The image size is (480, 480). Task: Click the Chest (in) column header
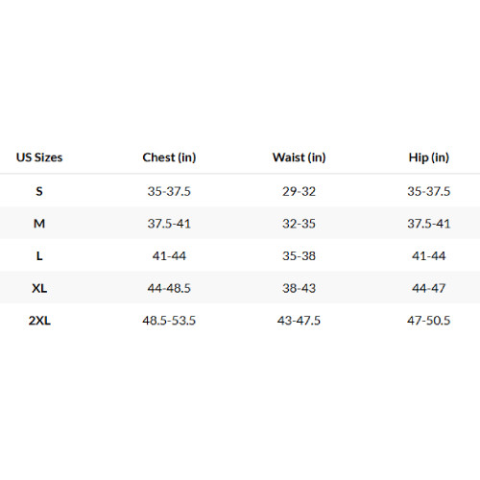[x=169, y=157]
